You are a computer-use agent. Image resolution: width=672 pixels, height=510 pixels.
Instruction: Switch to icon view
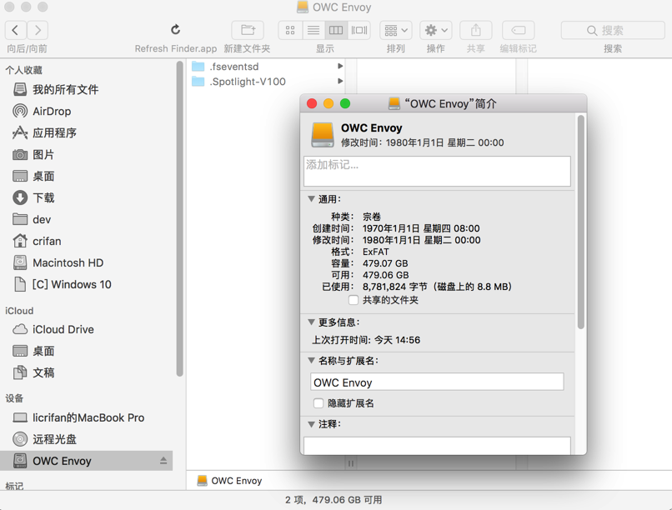(x=290, y=30)
